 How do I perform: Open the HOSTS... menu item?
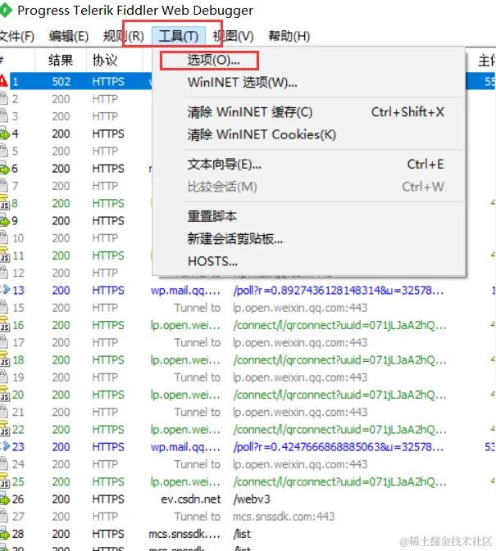click(212, 261)
